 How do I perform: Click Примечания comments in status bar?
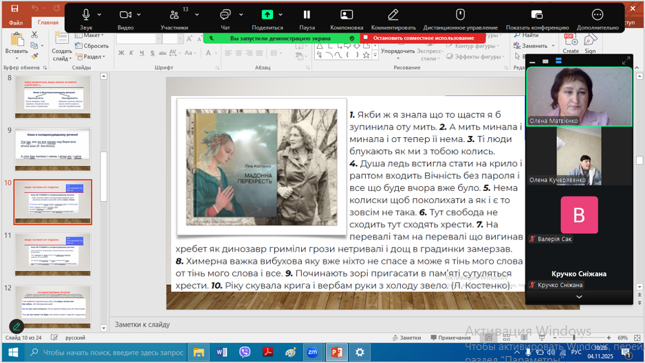tap(450, 338)
